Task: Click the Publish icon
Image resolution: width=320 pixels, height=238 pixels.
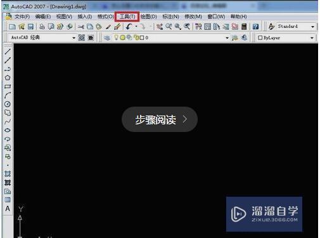Action: coord(60,27)
